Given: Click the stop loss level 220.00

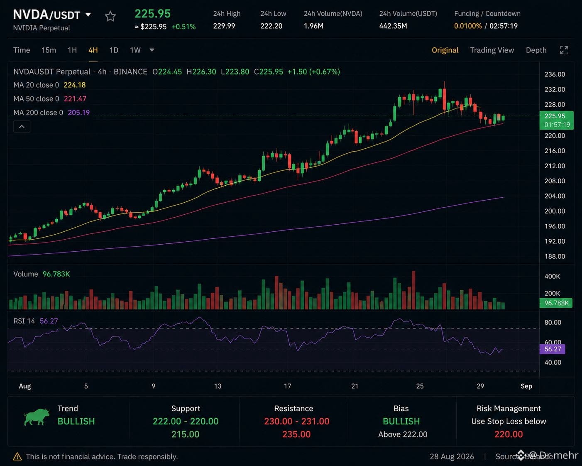Looking at the screenshot, I should (x=509, y=434).
